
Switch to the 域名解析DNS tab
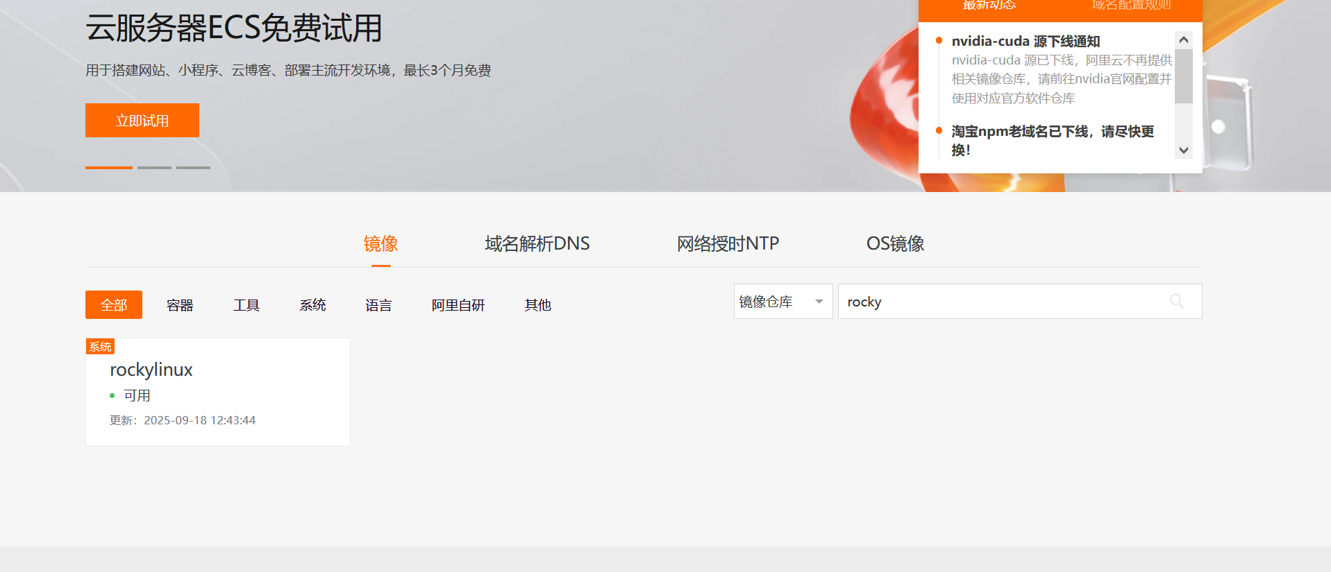(537, 244)
